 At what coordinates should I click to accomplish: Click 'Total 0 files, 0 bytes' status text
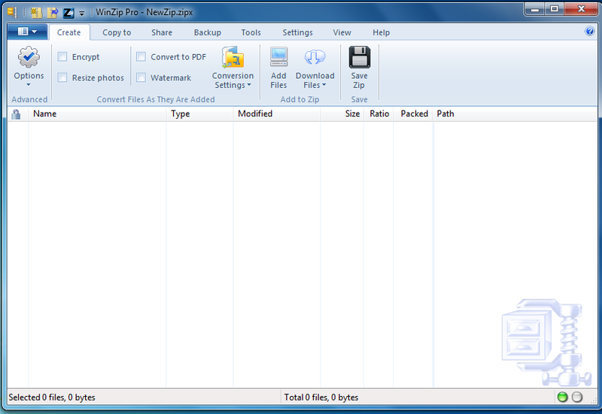[x=321, y=397]
